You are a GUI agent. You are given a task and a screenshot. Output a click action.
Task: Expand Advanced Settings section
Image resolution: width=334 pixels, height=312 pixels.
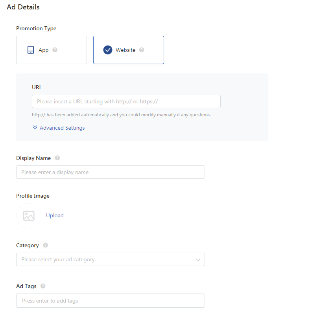pyautogui.click(x=59, y=128)
